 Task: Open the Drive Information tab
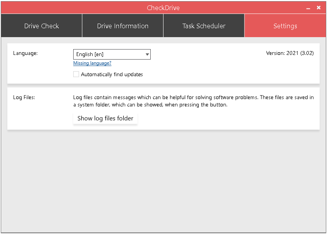pos(122,26)
